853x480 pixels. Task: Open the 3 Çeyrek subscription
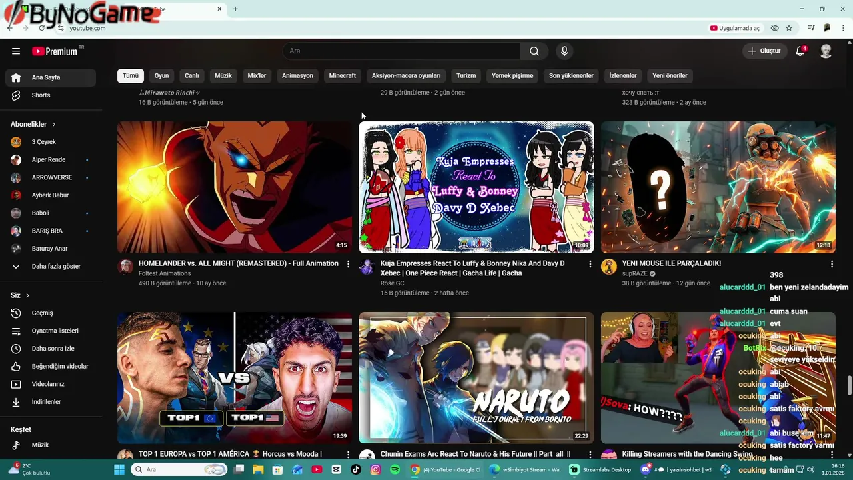point(51,142)
